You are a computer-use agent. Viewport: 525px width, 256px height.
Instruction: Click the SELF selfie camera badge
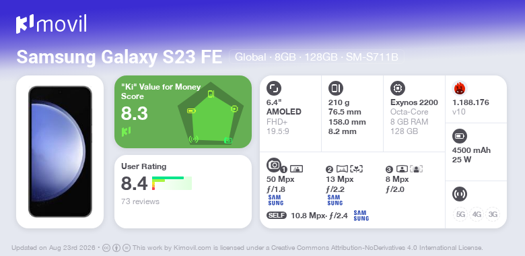(x=277, y=215)
